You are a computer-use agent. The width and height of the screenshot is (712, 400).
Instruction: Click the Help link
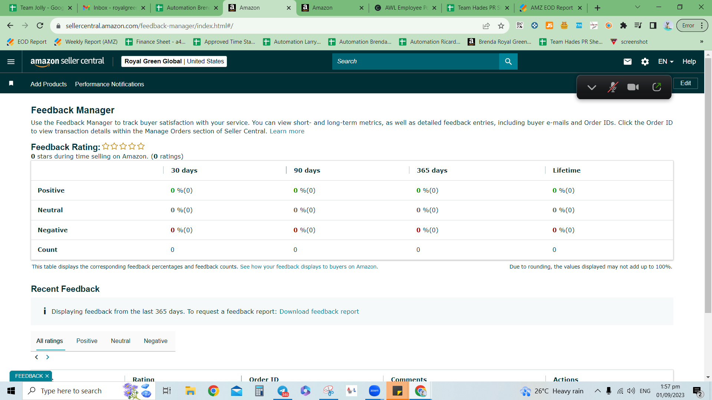[689, 61]
